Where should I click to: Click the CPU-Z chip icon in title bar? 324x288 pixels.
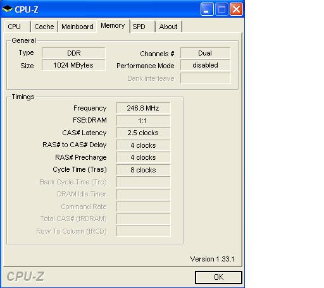pos(8,9)
